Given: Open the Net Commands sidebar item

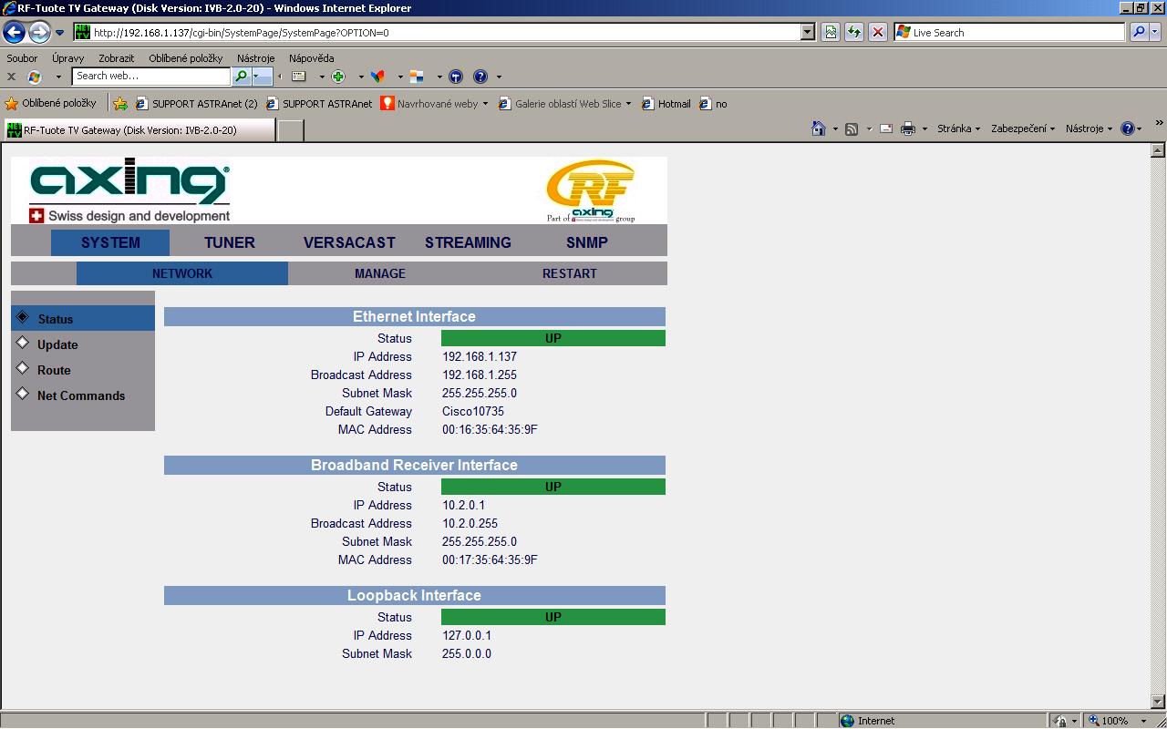Looking at the screenshot, I should pyautogui.click(x=83, y=395).
